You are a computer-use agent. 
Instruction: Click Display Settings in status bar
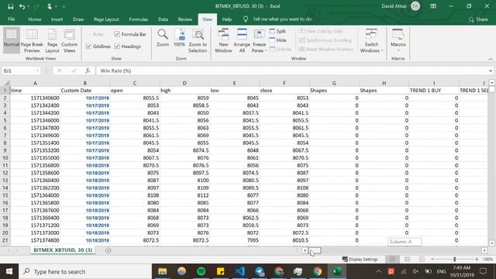[x=360, y=259]
